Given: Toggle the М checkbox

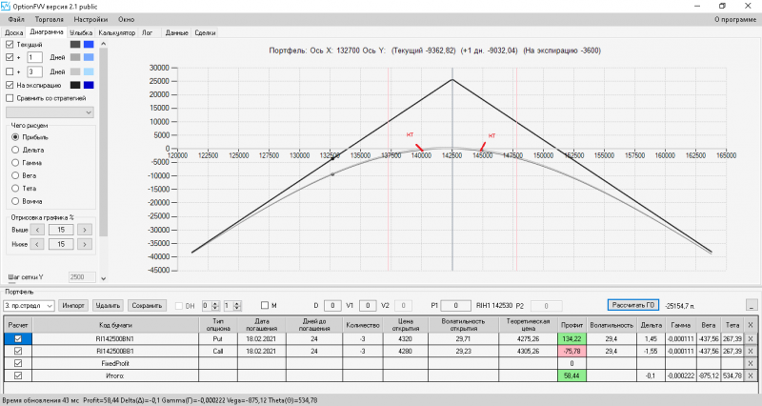Looking at the screenshot, I should (265, 305).
